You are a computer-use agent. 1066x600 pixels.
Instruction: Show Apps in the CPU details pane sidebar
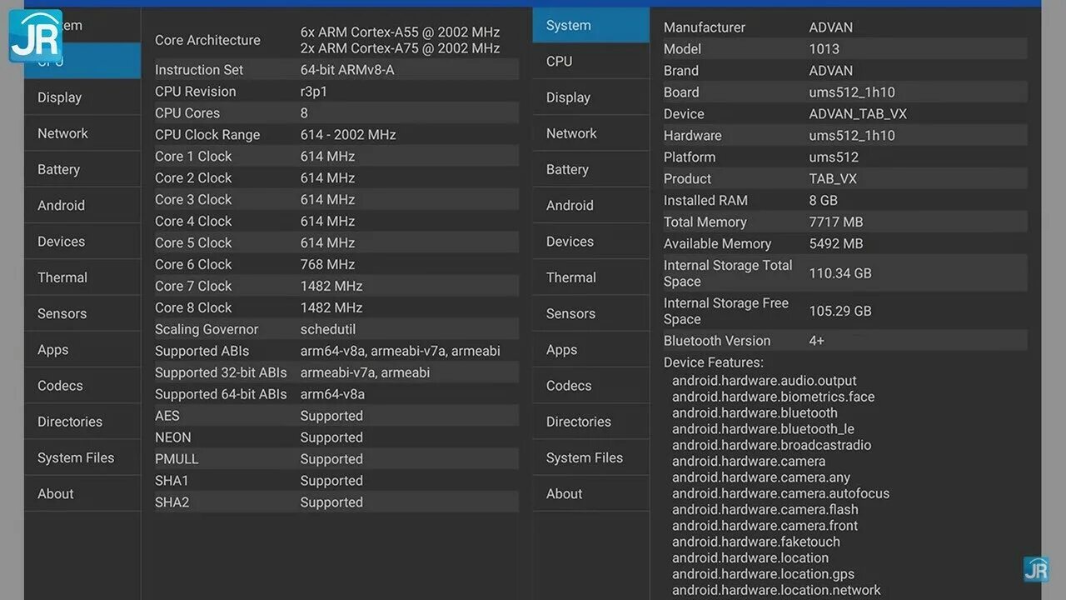pyautogui.click(x=82, y=350)
